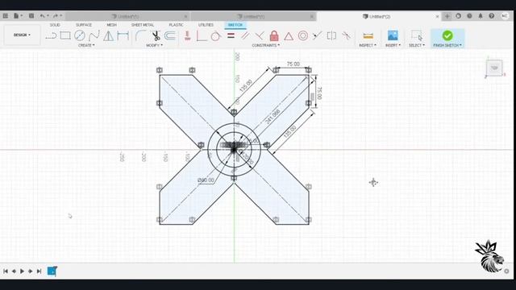Screen dimensions: 516x290
Task: Select the Circle sketch tool
Action: [80, 35]
